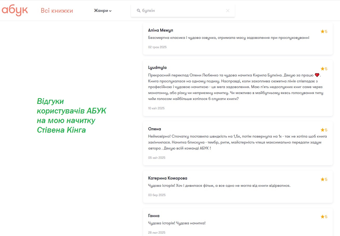Image resolution: width=340 pixels, height=236 pixels.
Task: Click the review text starting Безсмертна класика
Action: (x=229, y=38)
